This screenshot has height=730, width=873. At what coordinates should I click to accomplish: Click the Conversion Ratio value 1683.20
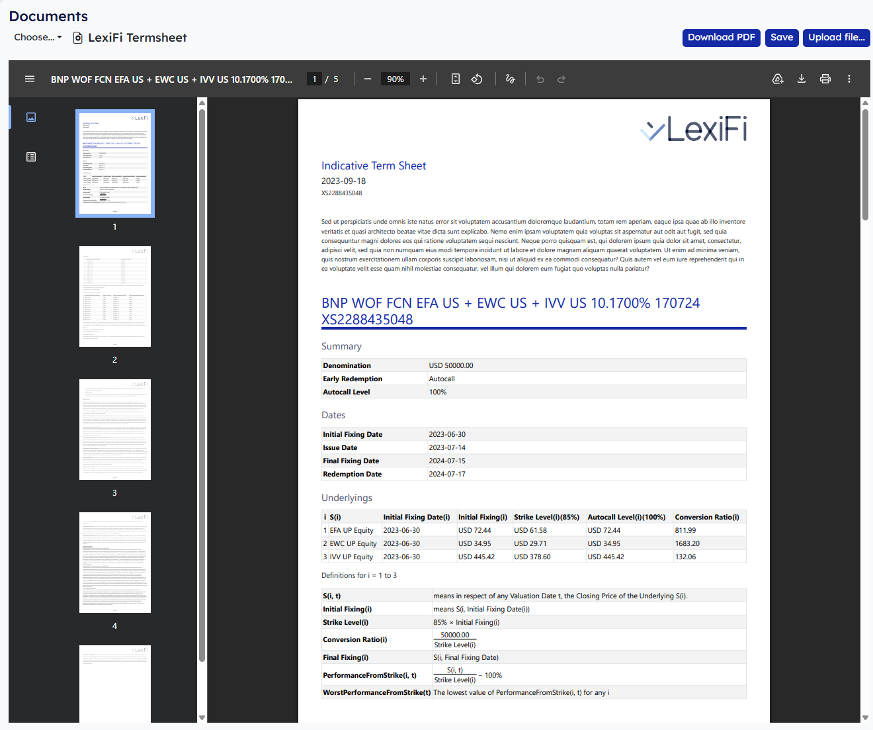pyautogui.click(x=687, y=543)
